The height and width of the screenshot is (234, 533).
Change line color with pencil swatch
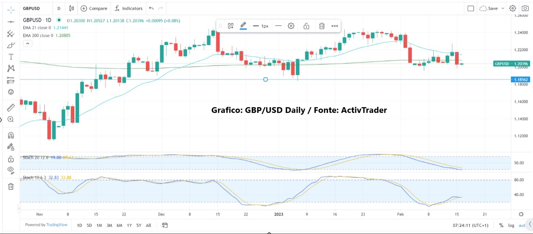click(243, 26)
